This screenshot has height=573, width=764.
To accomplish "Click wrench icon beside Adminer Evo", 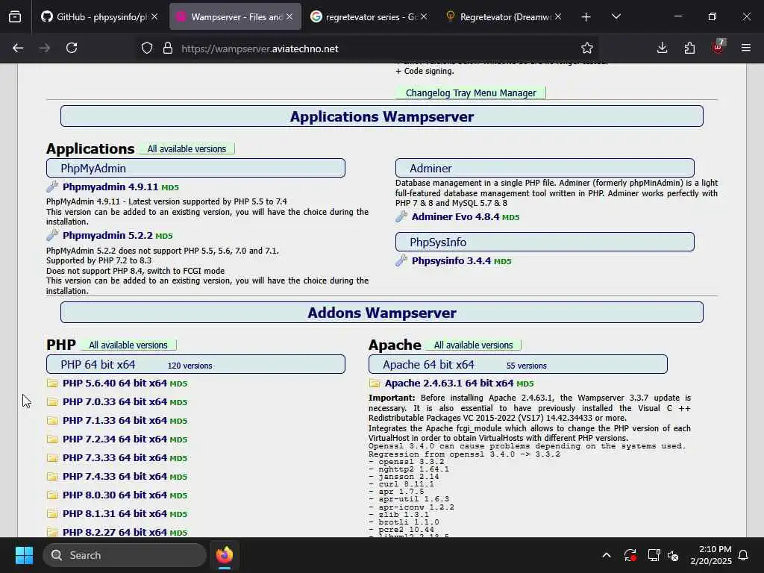I will coord(401,216).
